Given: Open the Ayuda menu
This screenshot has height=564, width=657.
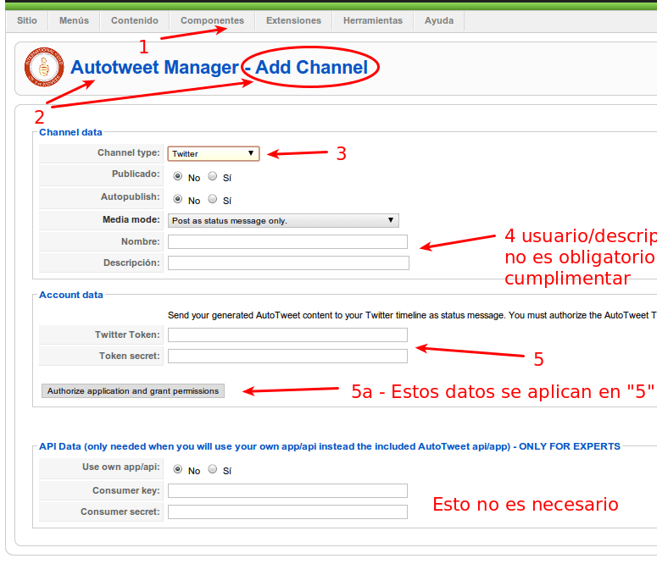Looking at the screenshot, I should (x=439, y=20).
